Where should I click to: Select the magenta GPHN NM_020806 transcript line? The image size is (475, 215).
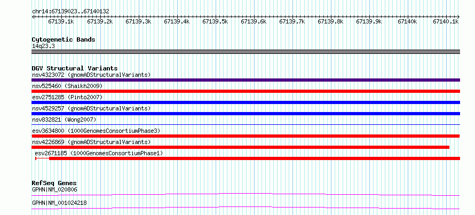(246, 194)
